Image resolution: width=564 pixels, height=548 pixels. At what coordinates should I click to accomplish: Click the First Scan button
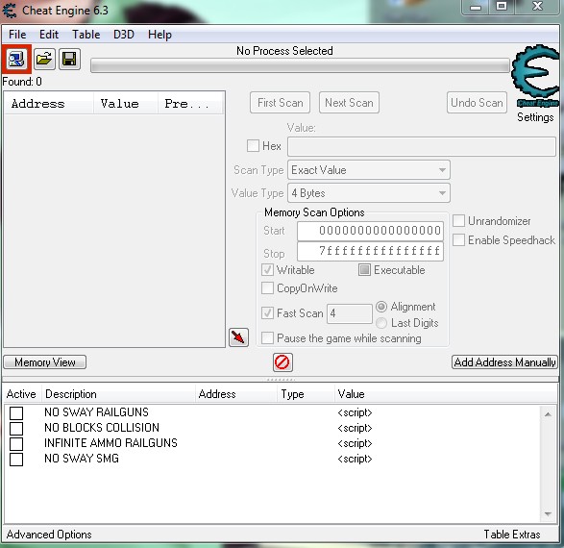coord(281,103)
